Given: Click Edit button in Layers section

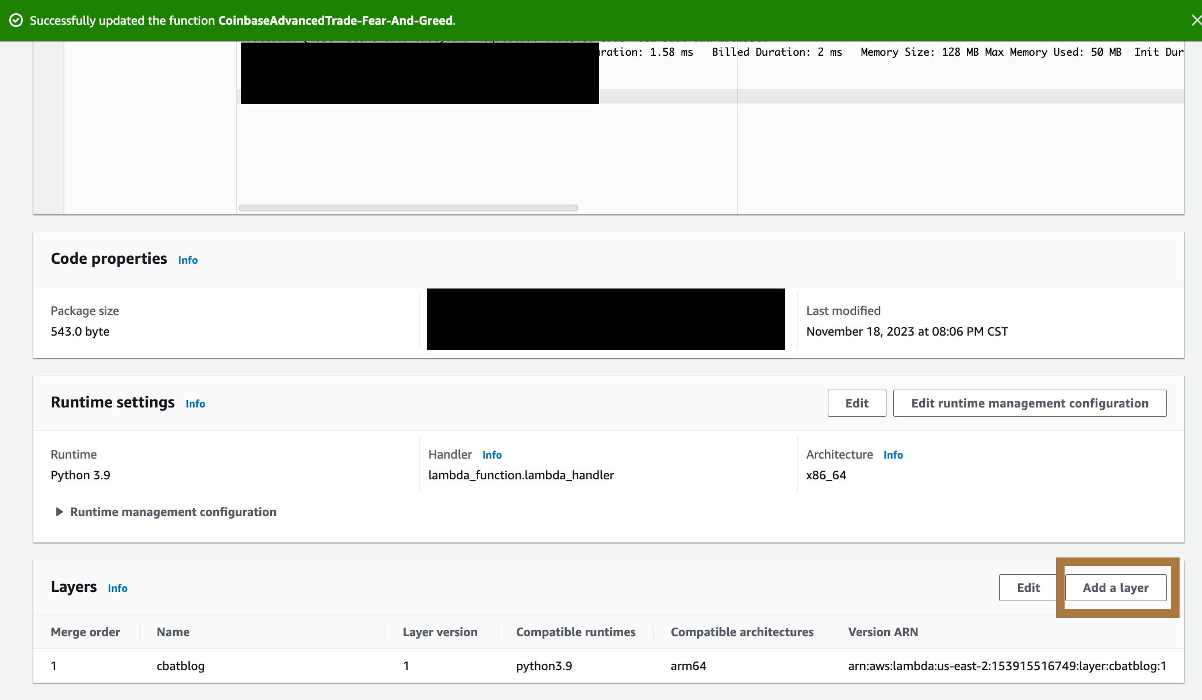Looking at the screenshot, I should coord(1028,587).
